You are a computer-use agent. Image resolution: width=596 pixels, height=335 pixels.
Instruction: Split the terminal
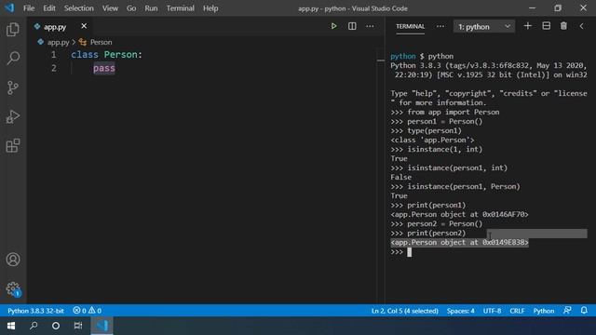click(x=547, y=26)
